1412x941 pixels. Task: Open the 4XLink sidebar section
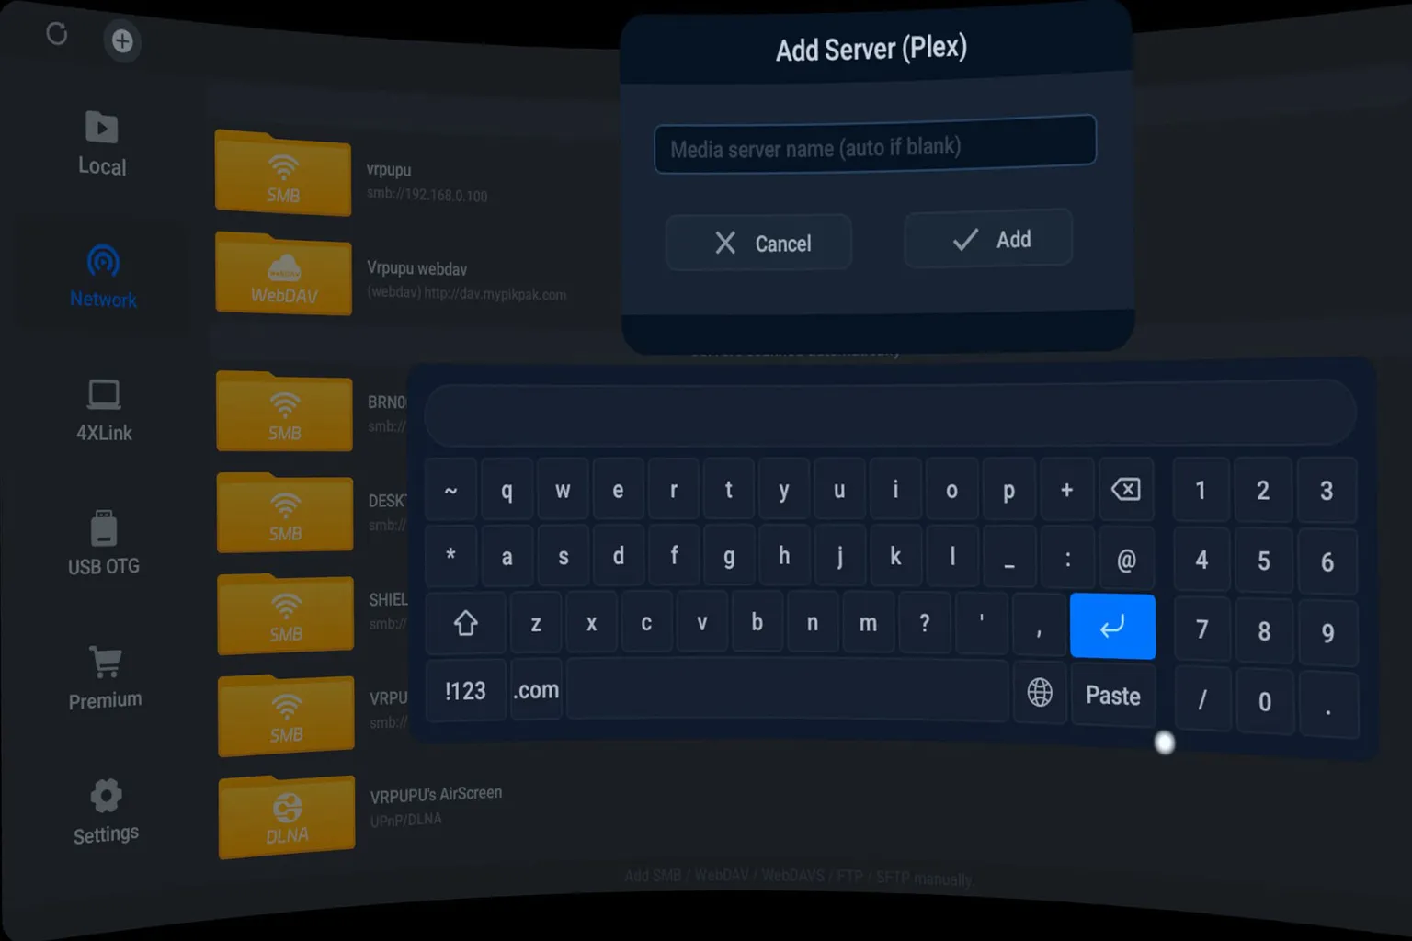104,411
